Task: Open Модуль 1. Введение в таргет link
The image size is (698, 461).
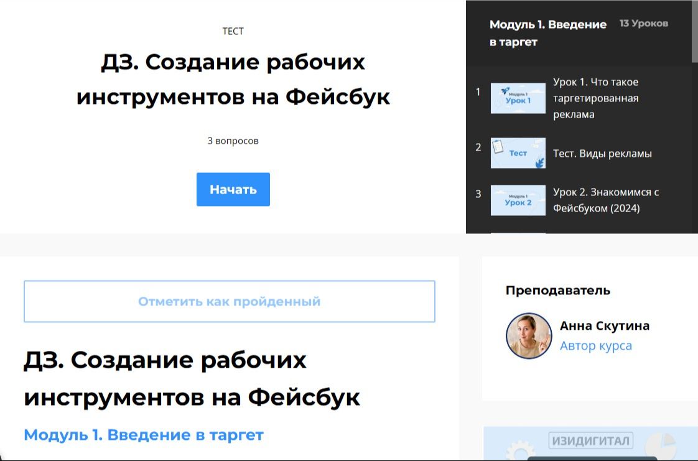Action: 143,435
